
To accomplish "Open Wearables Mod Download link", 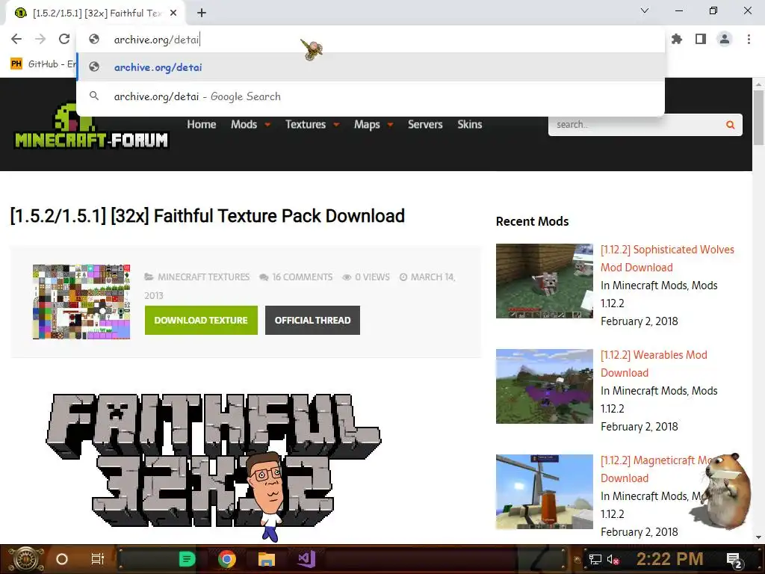I will (x=653, y=364).
